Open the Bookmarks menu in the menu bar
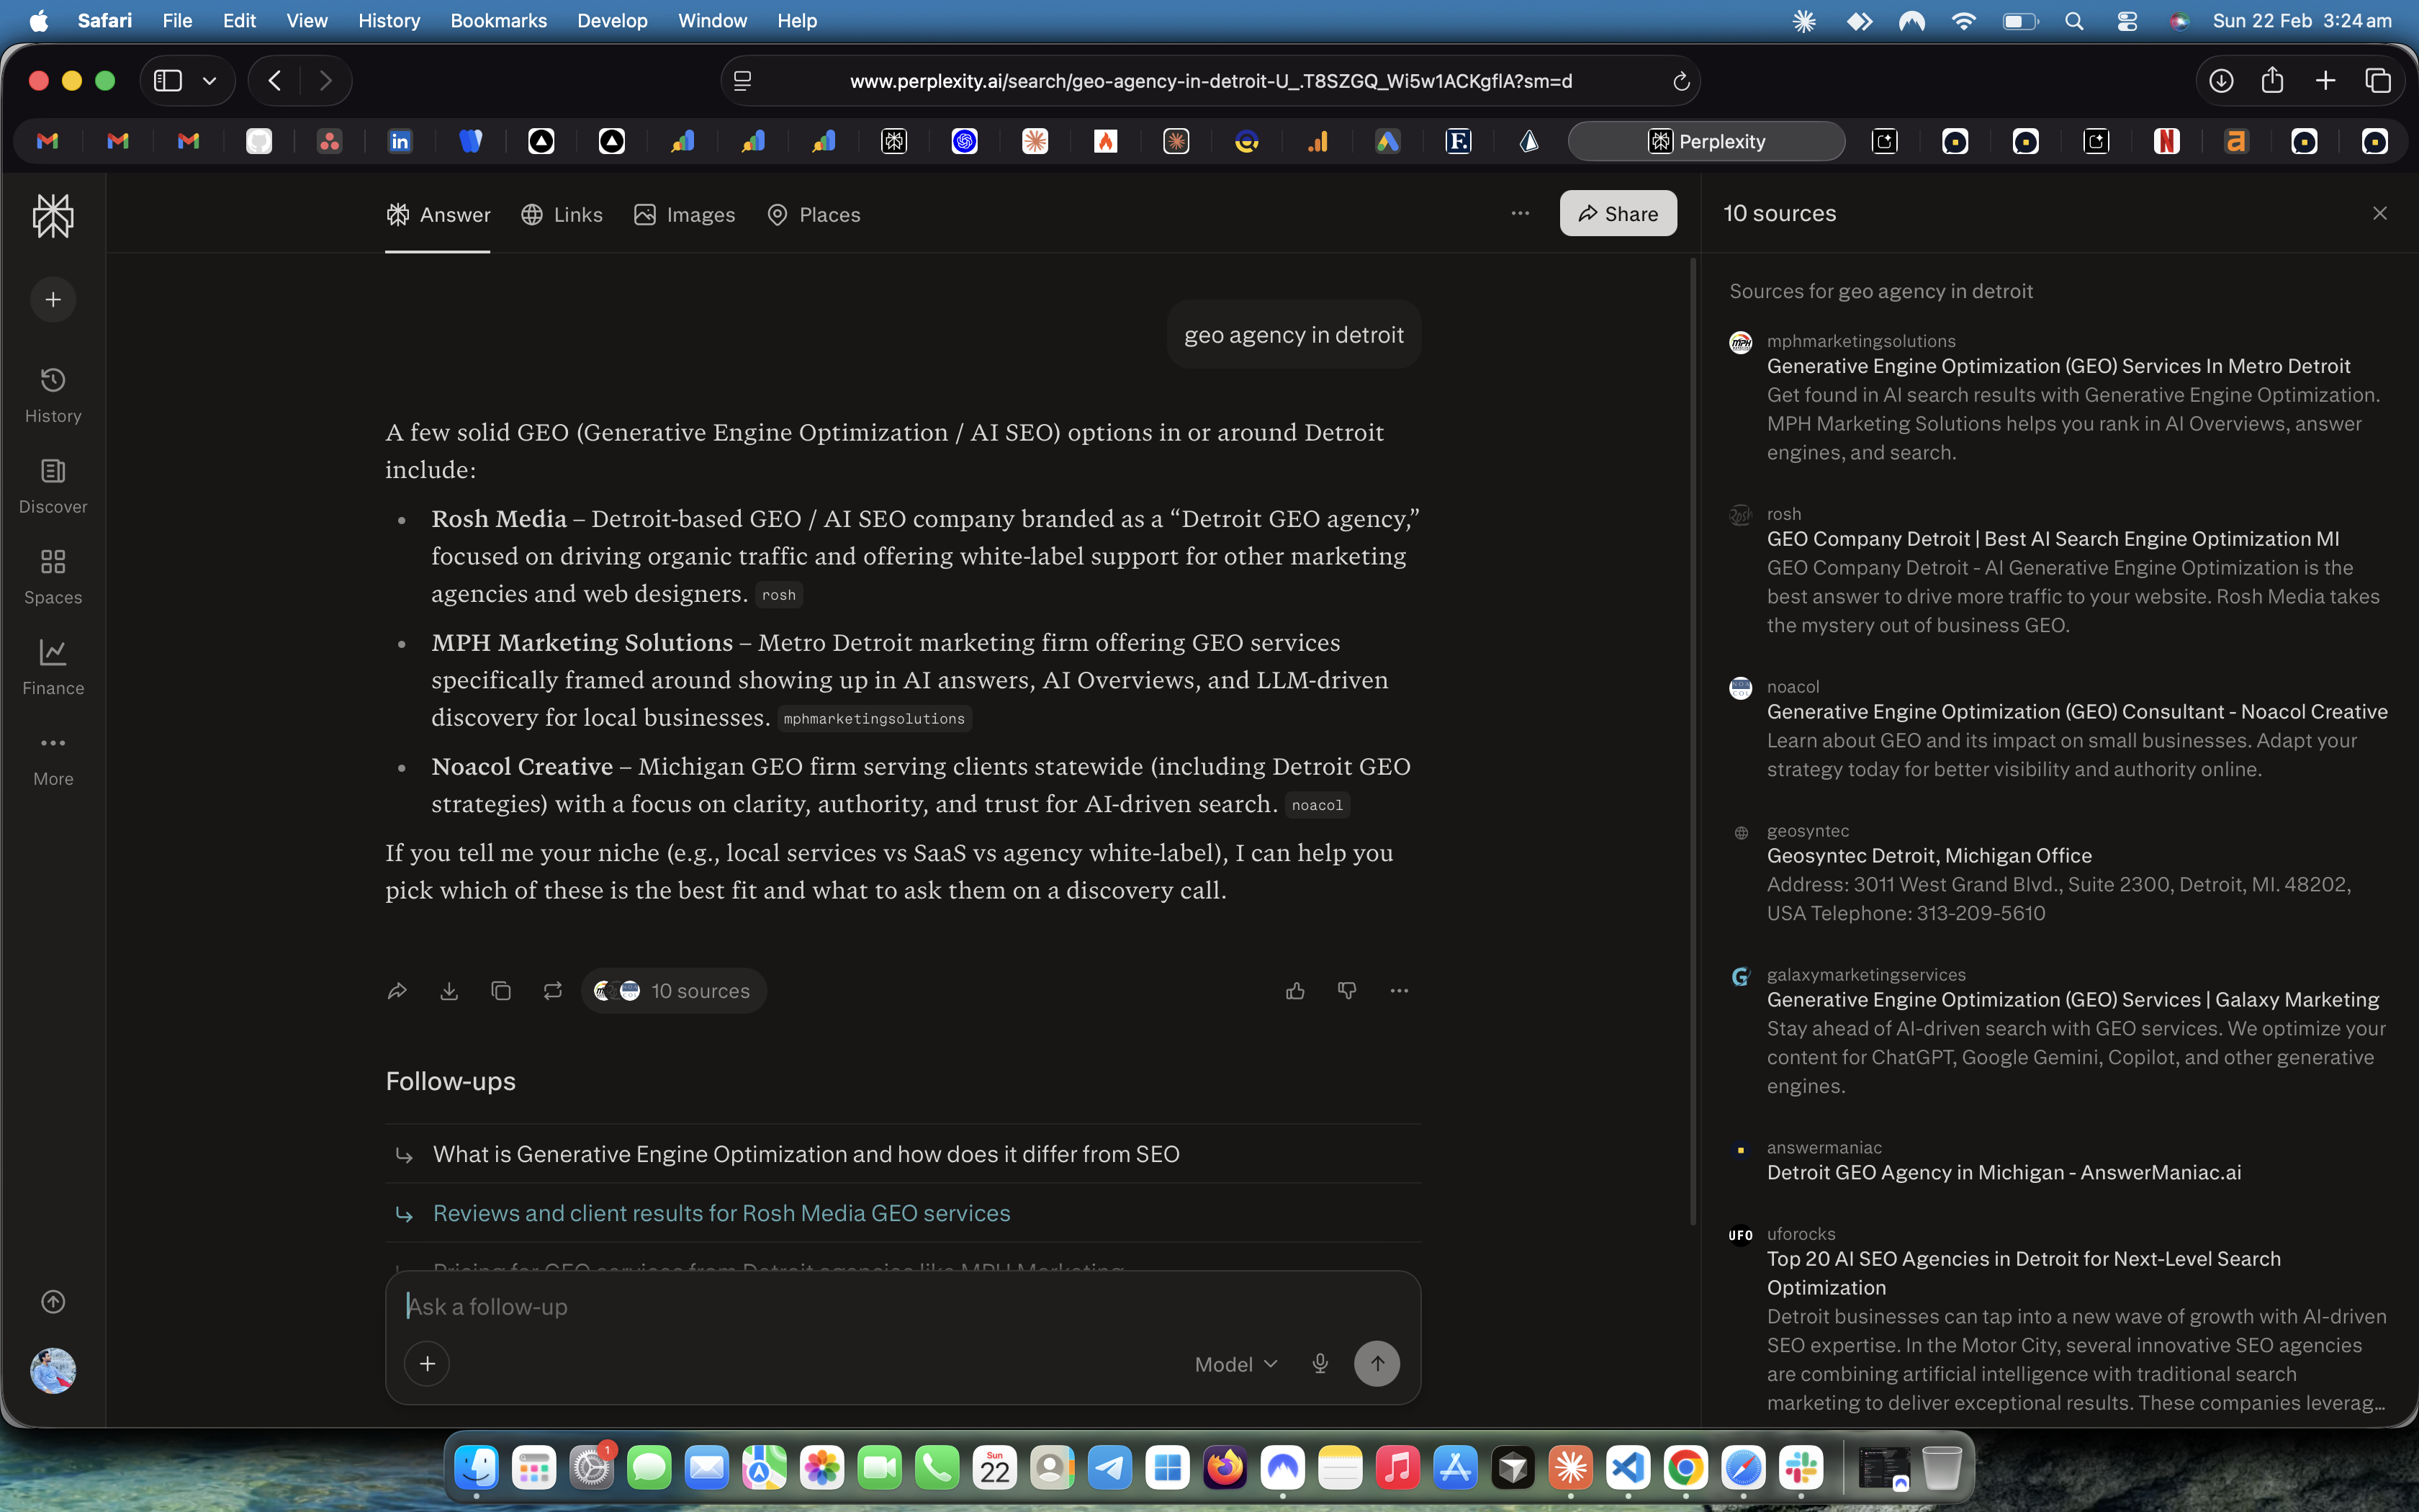This screenshot has width=2419, height=1512. coord(497,21)
